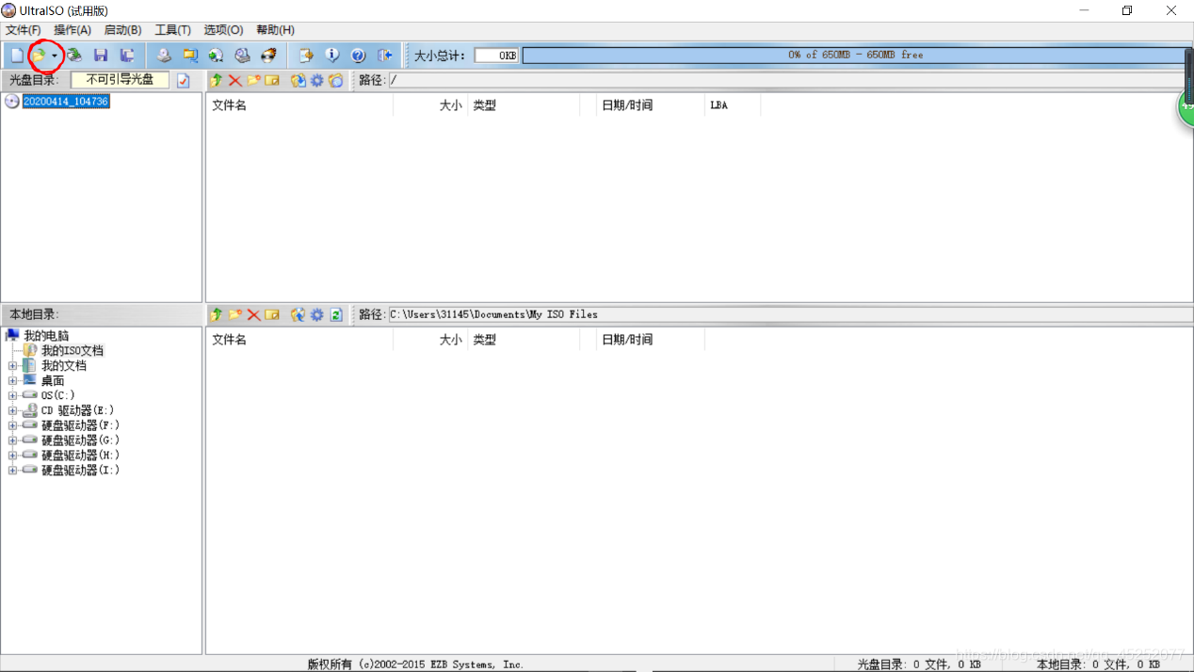Viewport: 1194px width, 672px height.
Task: Click the boot properties icon beside 不可引导光盘
Action: (x=184, y=80)
